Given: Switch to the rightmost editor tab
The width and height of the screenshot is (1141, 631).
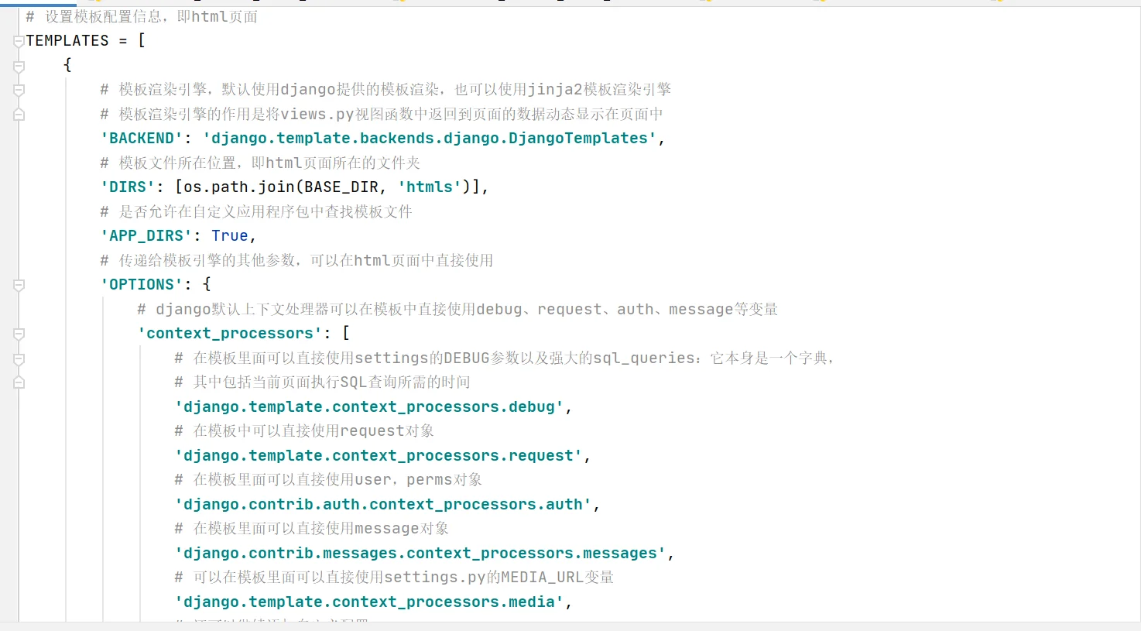Looking at the screenshot, I should click(1000, 2).
